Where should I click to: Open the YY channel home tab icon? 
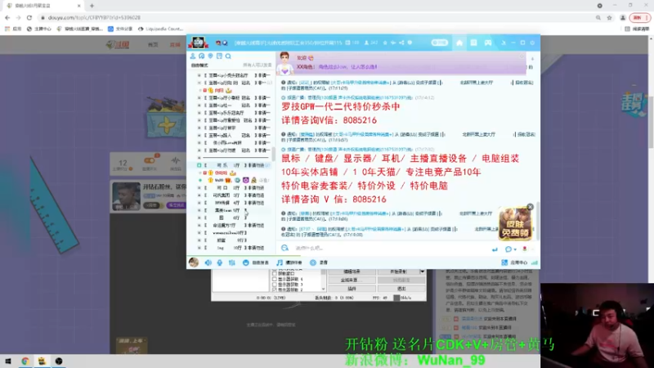click(x=459, y=43)
